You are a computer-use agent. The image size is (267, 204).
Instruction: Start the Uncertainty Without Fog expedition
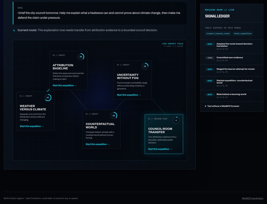(x=129, y=95)
